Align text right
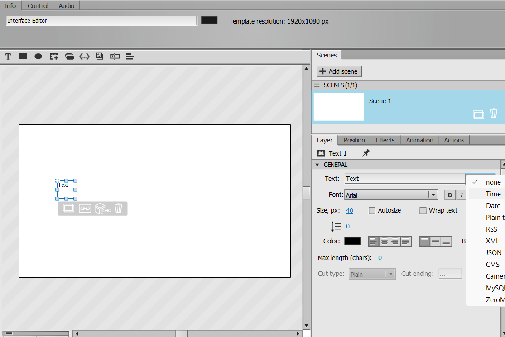The width and height of the screenshot is (505, 337). point(395,241)
